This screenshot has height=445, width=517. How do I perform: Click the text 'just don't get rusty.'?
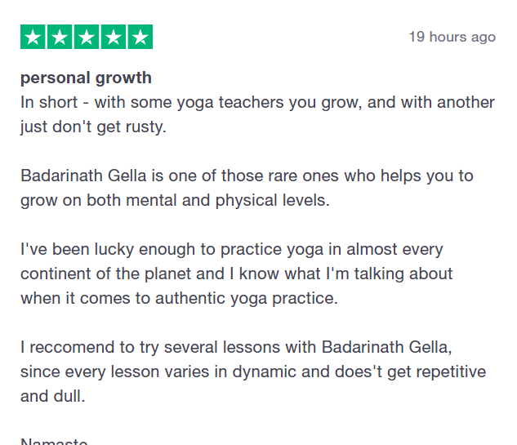[x=93, y=127]
